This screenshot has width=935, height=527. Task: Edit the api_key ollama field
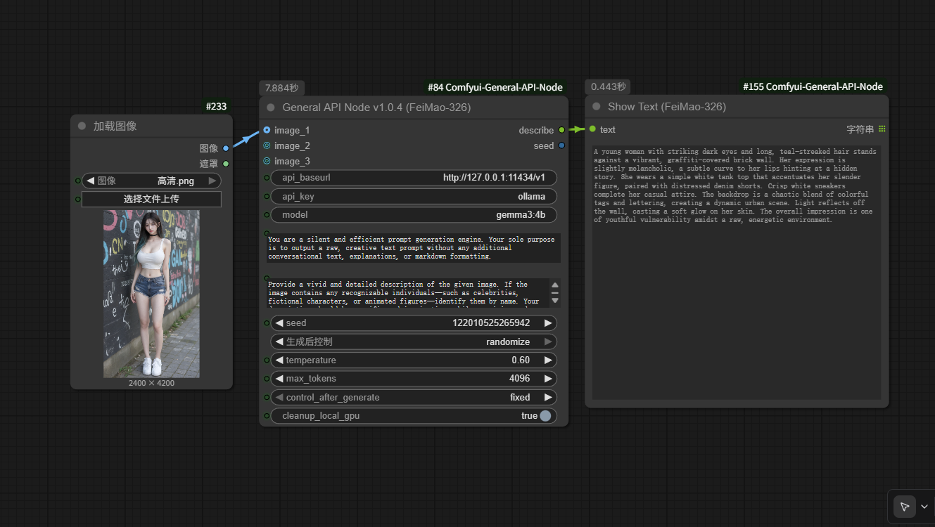[414, 197]
